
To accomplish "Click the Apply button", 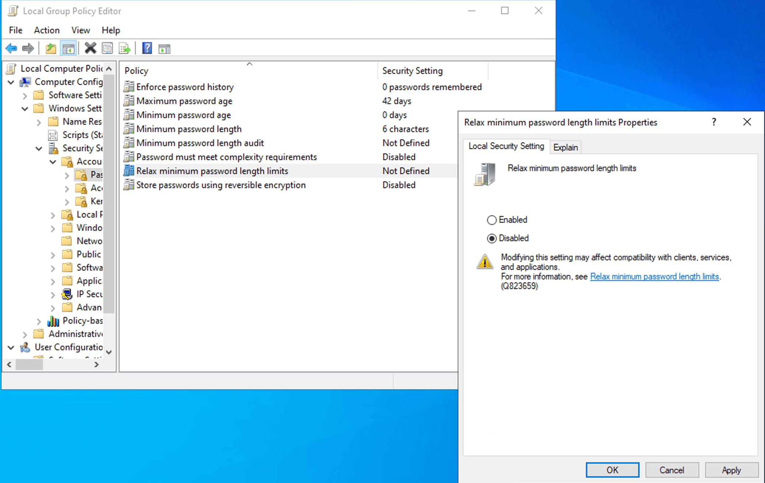I will click(731, 470).
